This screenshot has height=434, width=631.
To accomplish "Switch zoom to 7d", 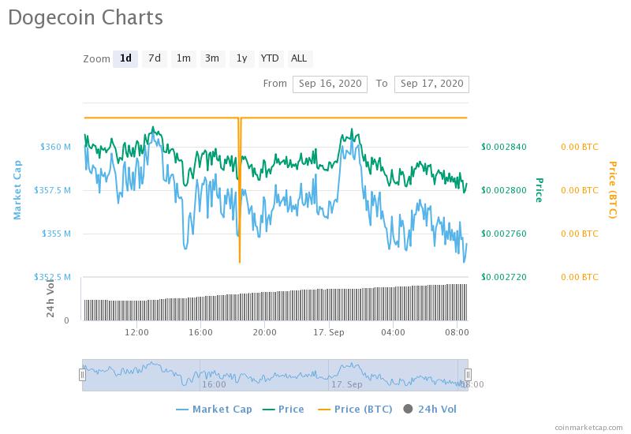I will point(155,58).
